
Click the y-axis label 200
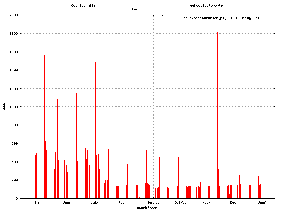coord(15,180)
